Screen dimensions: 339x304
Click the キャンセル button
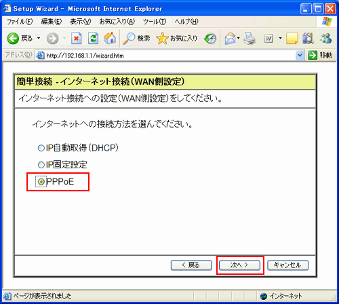click(x=287, y=265)
